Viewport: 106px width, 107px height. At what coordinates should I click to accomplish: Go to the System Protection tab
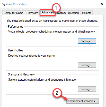[68, 13]
